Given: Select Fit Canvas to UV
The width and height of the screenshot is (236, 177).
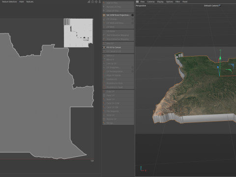Looking at the screenshot, I should pyautogui.click(x=118, y=51).
